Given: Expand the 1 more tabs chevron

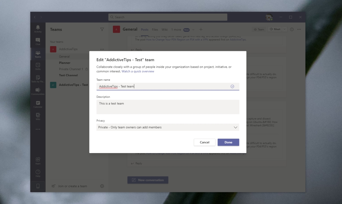Looking at the screenshot, I should 193,30.
